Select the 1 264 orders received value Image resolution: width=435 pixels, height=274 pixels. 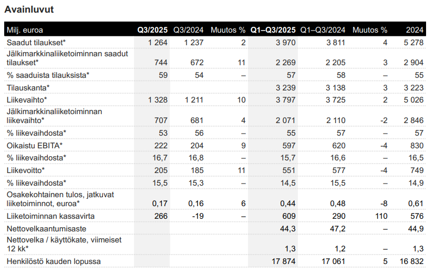click(157, 42)
